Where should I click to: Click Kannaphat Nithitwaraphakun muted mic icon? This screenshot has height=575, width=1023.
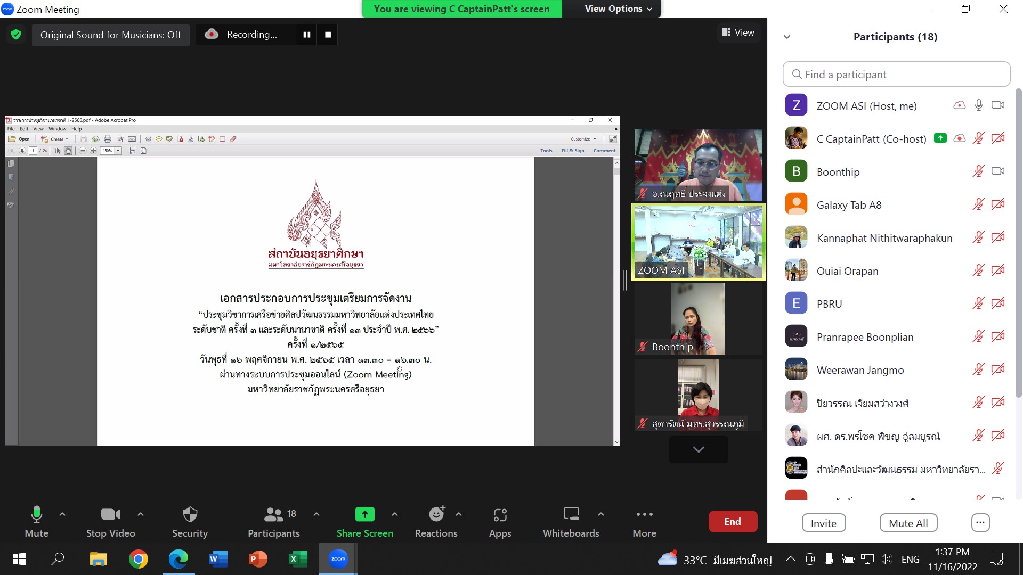point(979,237)
